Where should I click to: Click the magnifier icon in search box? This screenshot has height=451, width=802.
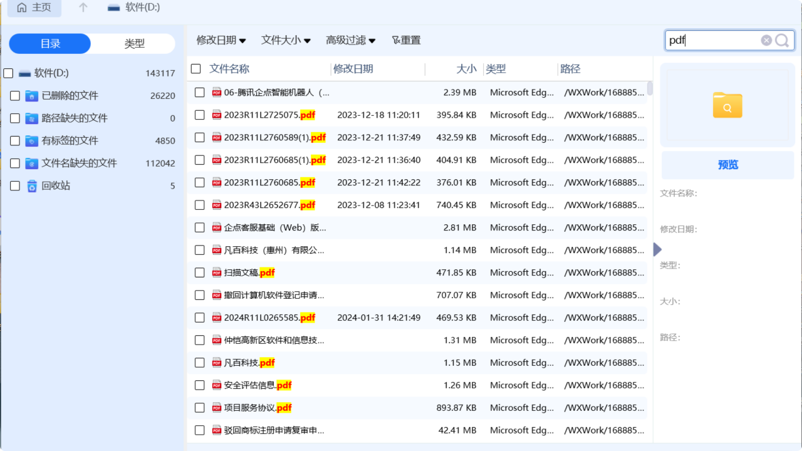[781, 39]
